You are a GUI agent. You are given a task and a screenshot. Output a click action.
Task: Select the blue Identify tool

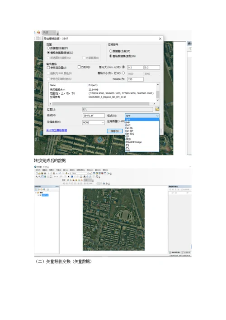pos(72,176)
